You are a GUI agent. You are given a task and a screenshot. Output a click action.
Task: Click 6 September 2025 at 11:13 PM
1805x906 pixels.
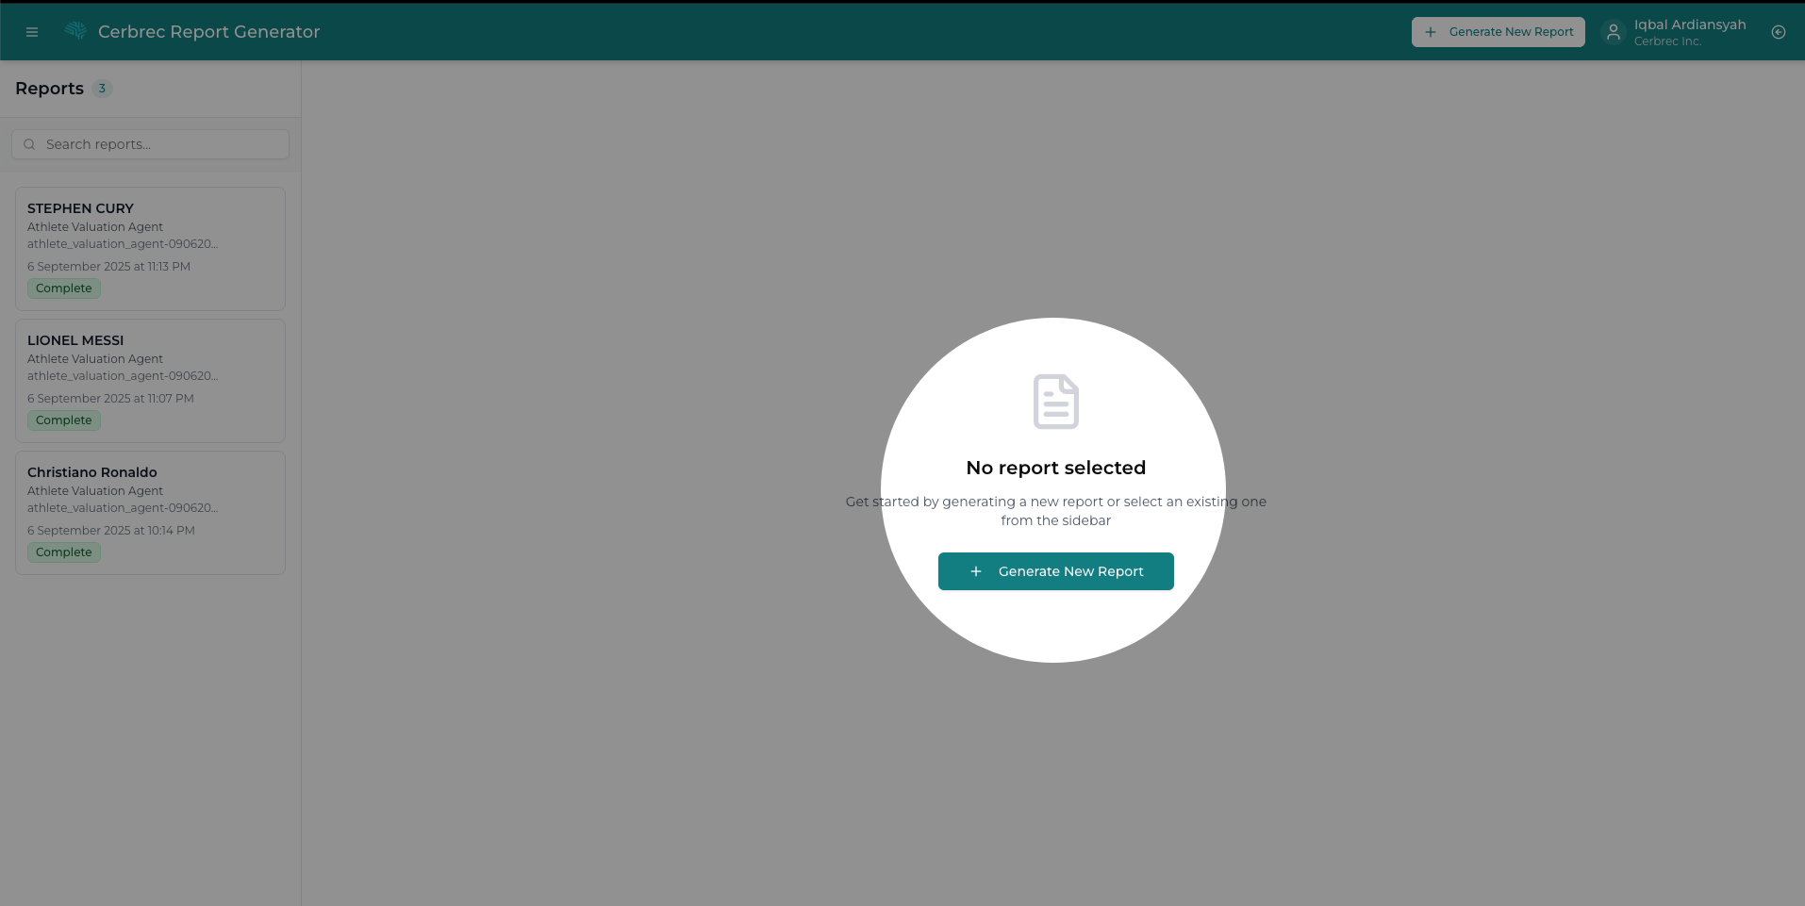point(108,267)
